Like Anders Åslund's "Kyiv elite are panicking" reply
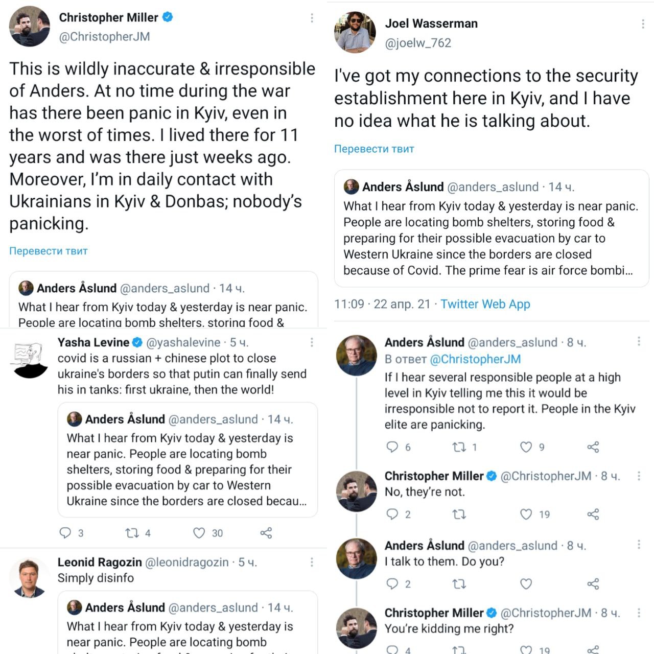The height and width of the screenshot is (654, 654). (526, 447)
